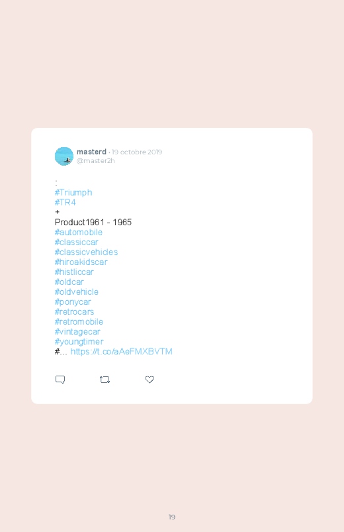
Task: Open the #hiroakidscar hashtag
Action: 81,262
